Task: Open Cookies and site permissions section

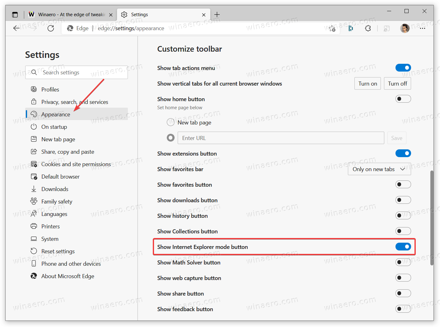Action: pyautogui.click(x=77, y=164)
